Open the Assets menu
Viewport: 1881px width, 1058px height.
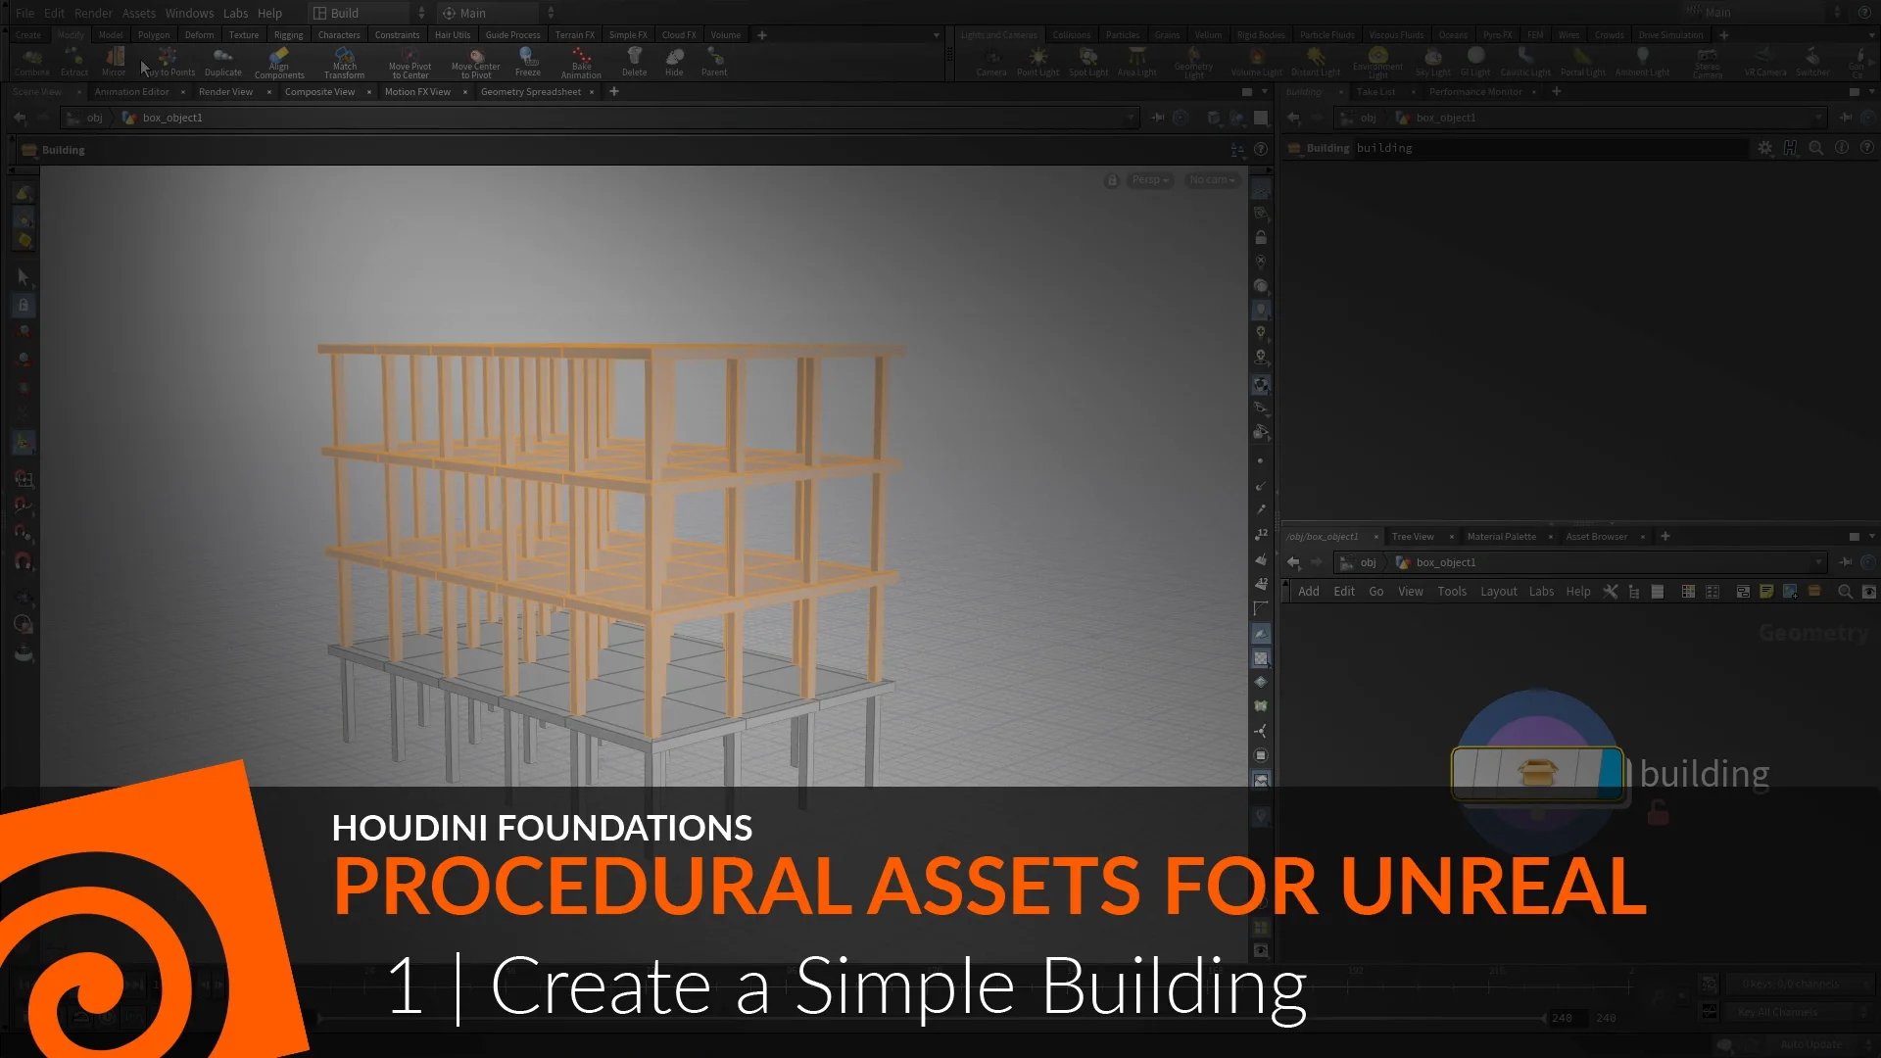[138, 13]
